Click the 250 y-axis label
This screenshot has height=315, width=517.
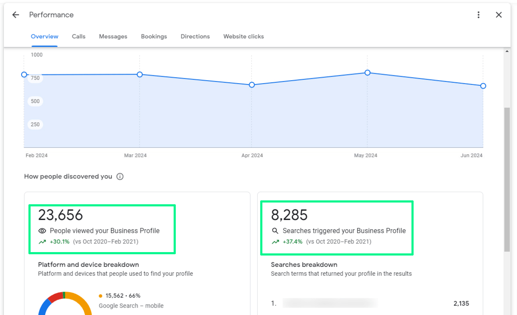click(35, 125)
